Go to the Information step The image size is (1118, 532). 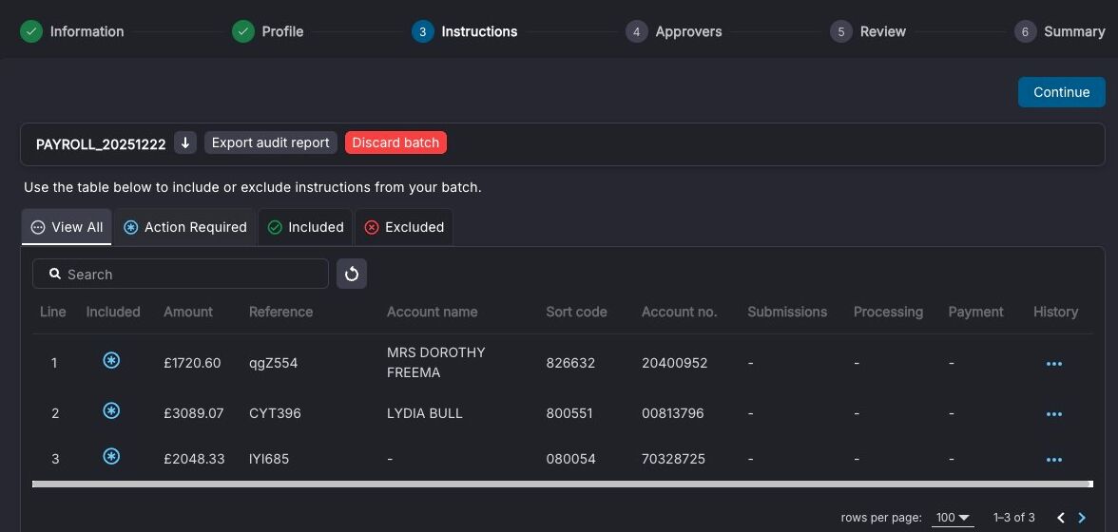click(x=72, y=31)
